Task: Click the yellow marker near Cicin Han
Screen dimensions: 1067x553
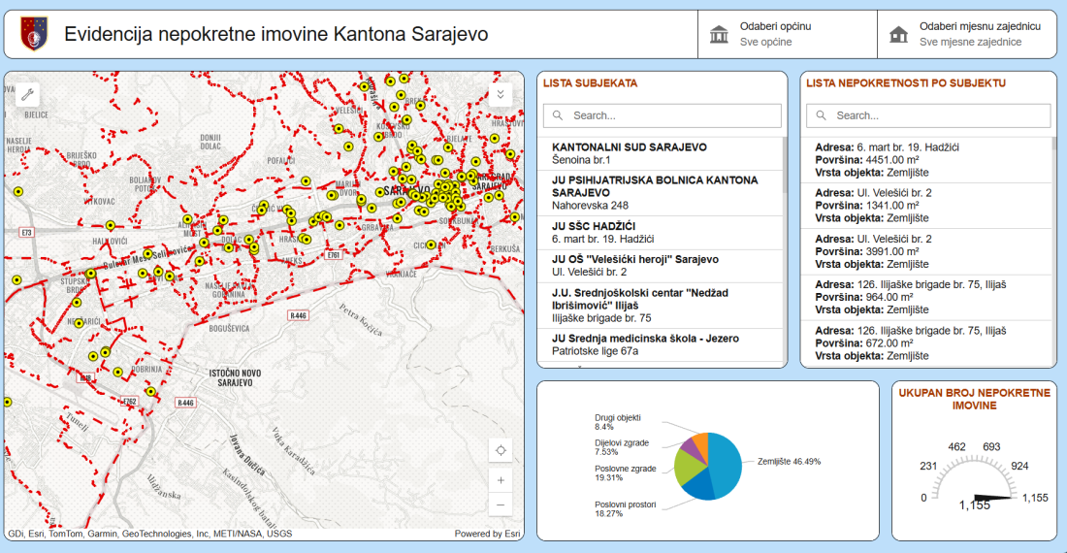Action: point(431,244)
